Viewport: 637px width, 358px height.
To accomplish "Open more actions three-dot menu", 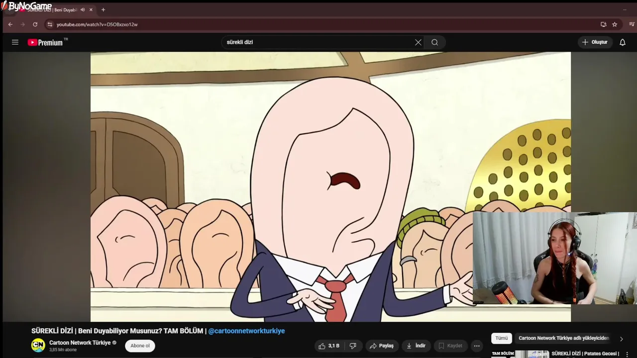I will coord(477,346).
